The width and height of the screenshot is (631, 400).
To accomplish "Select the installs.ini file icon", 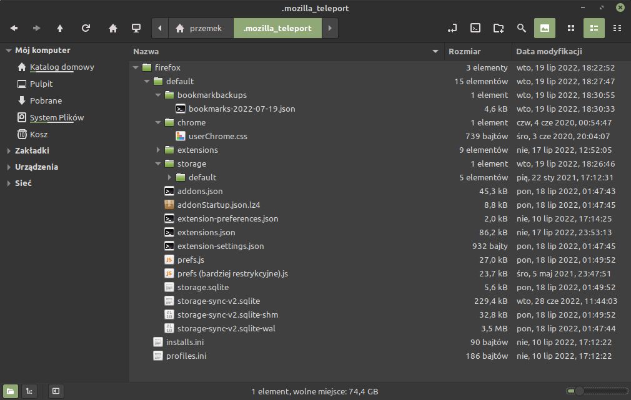I will tap(157, 342).
